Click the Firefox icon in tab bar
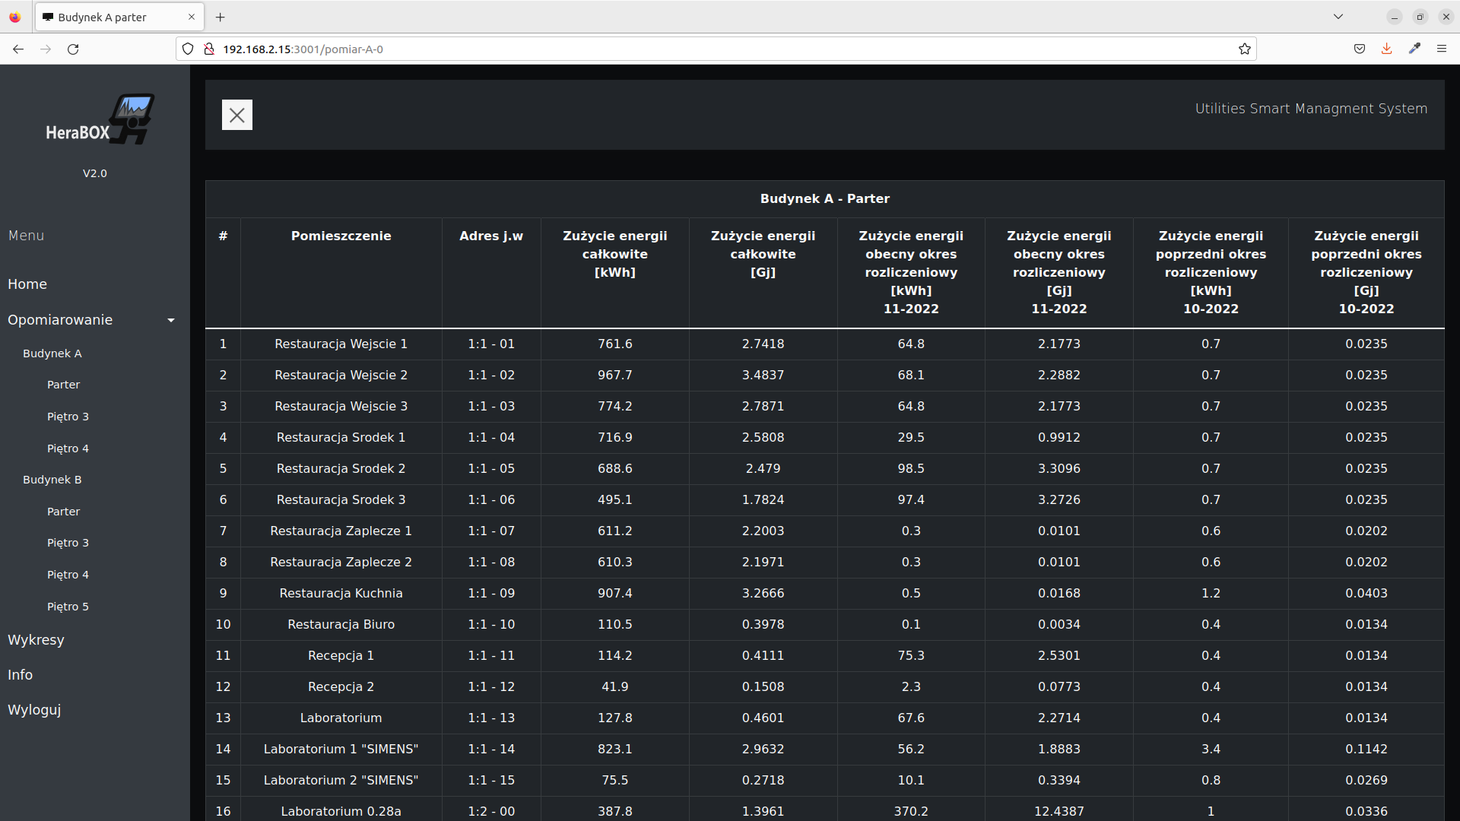1460x821 pixels. [14, 17]
